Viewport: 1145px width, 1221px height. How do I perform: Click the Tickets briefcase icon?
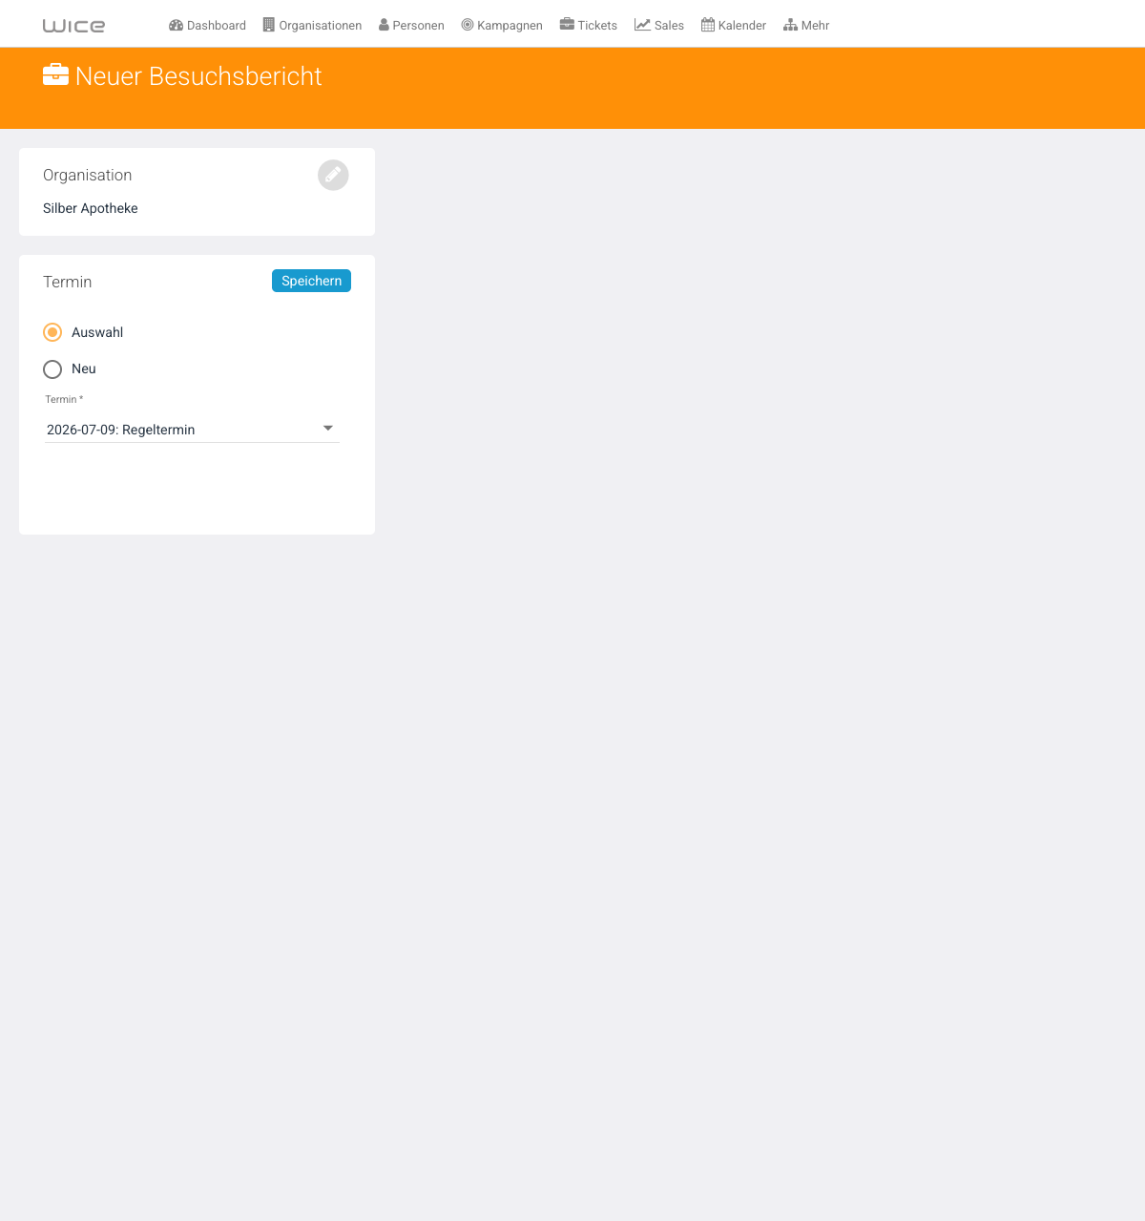coord(567,25)
